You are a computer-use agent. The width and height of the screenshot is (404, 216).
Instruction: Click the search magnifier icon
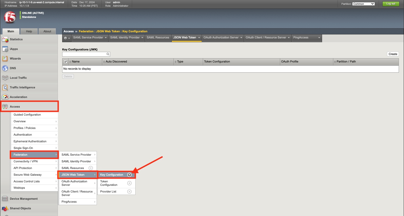coord(108,54)
